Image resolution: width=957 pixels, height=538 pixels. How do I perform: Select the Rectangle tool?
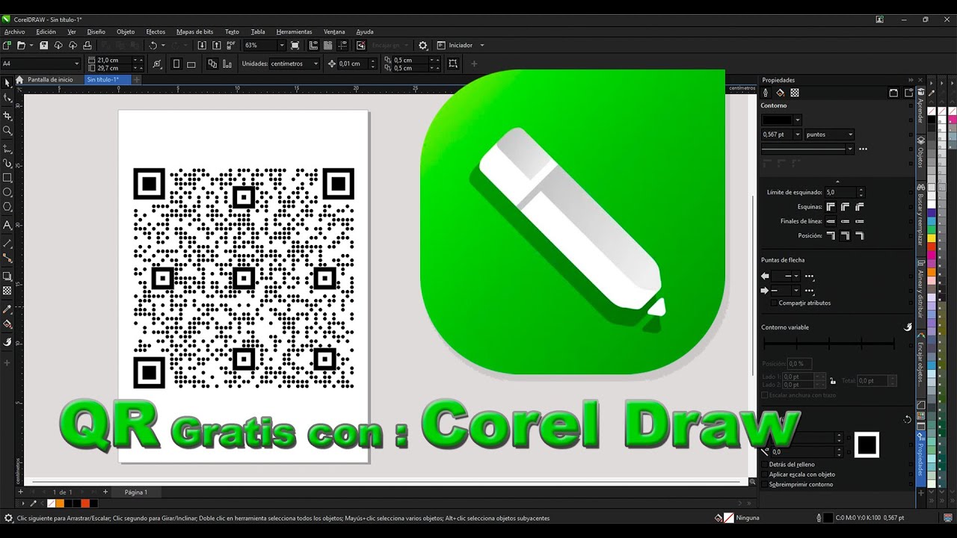[7, 178]
